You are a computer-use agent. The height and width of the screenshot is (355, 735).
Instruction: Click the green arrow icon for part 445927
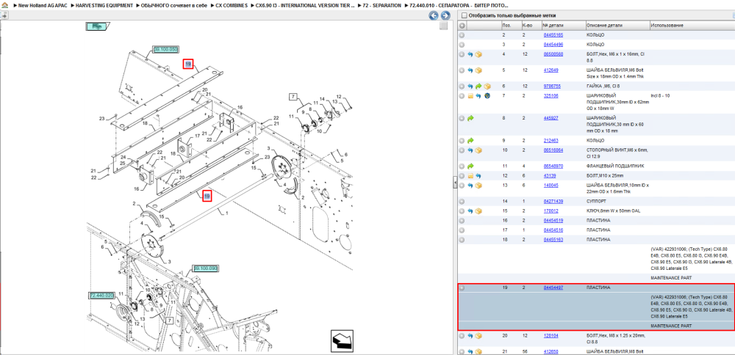pos(470,118)
